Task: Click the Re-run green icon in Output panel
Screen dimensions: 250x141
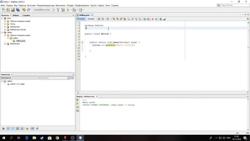Action: click(77, 100)
